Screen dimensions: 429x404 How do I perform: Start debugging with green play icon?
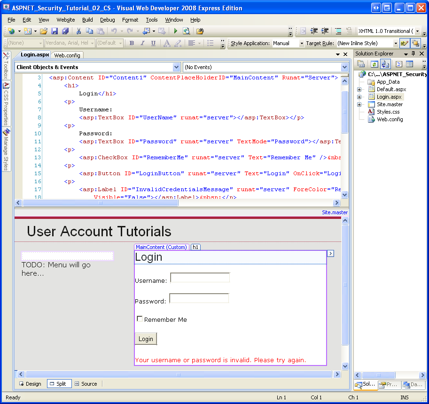click(x=175, y=31)
